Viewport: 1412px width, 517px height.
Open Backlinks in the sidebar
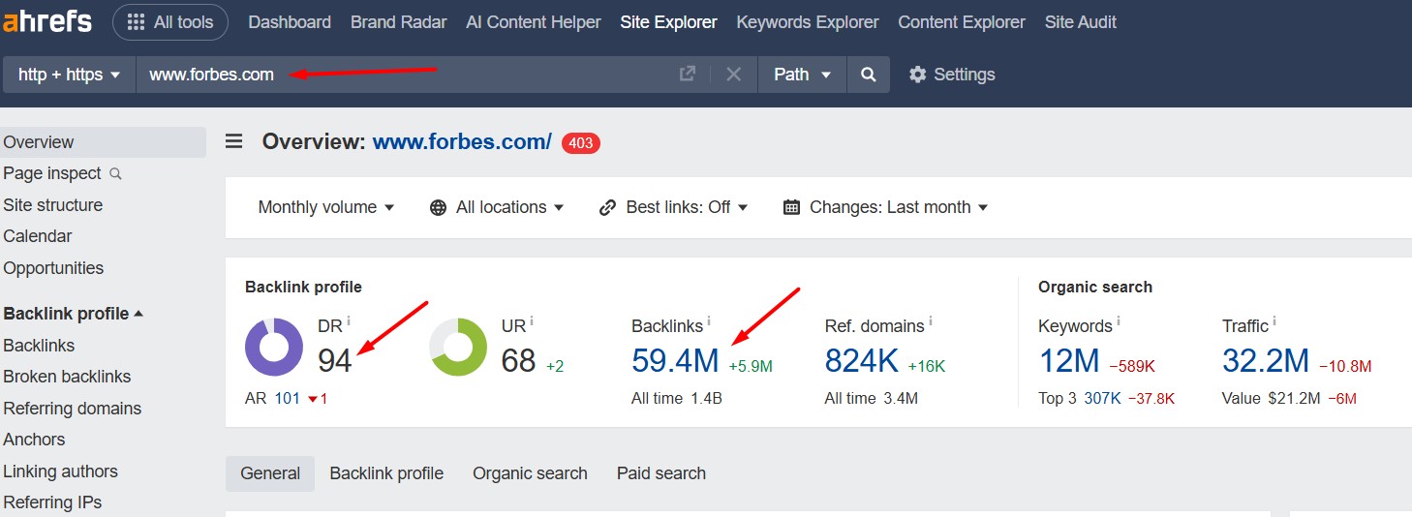coord(39,346)
